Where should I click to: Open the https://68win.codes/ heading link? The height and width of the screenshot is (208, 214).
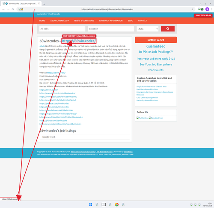[x=79, y=41]
